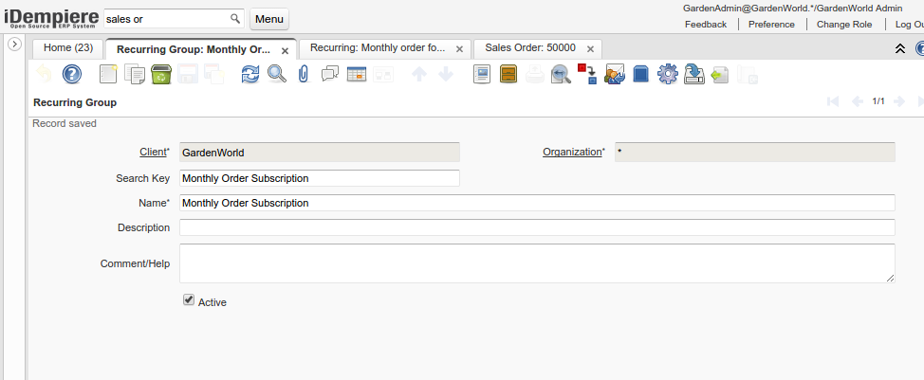Open the Menu button
This screenshot has width=924, height=380.
(x=269, y=19)
